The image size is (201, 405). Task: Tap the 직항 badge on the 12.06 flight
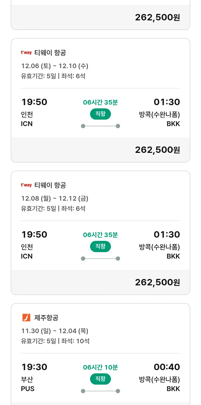coord(100,114)
